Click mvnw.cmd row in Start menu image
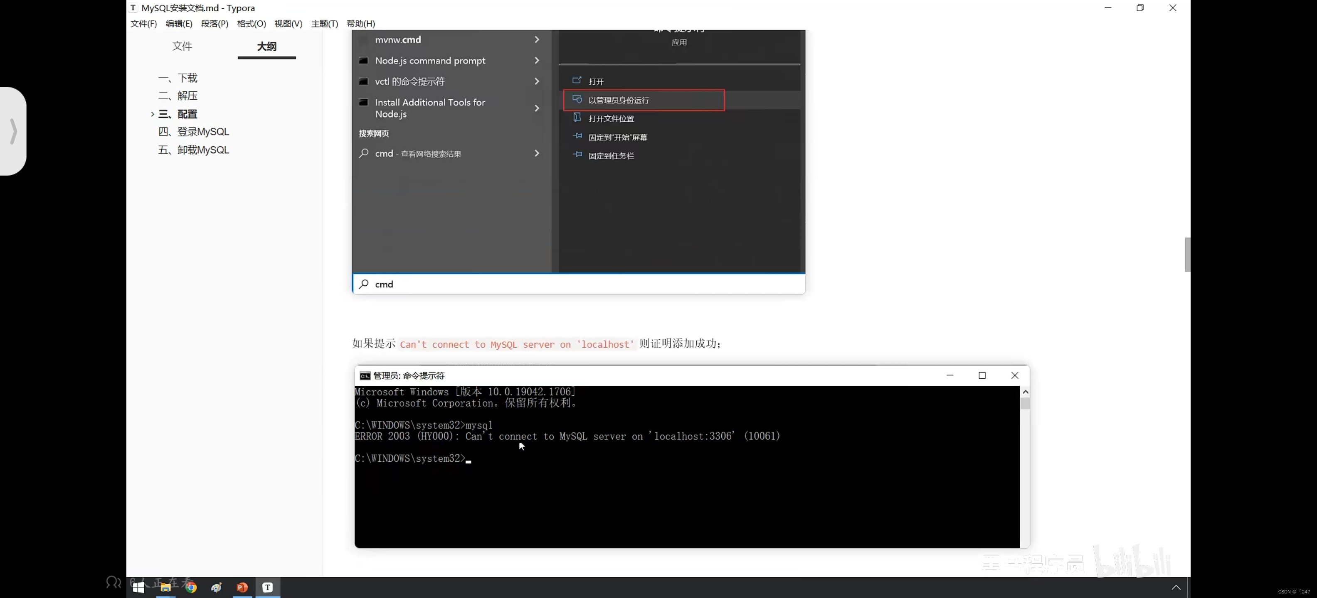The width and height of the screenshot is (1317, 598). point(451,40)
